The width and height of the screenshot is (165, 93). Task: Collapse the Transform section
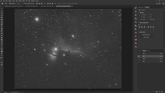tap(139, 13)
